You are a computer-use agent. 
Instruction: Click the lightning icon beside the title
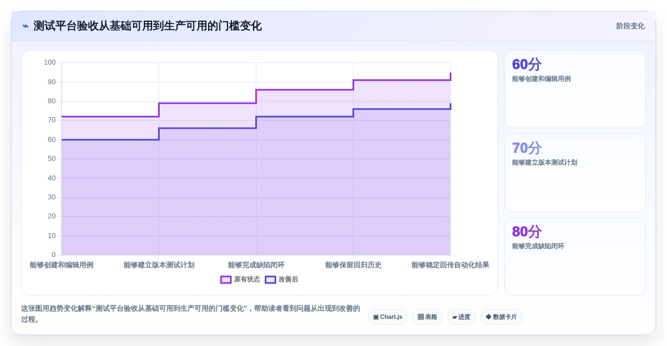point(26,26)
